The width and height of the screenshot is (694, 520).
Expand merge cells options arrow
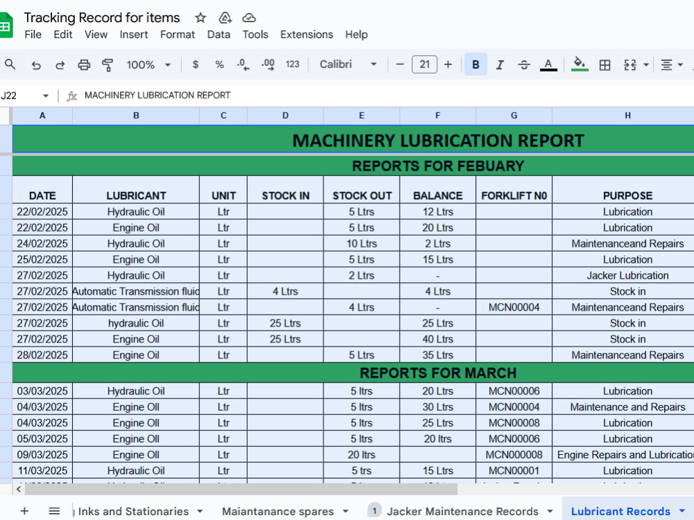click(646, 65)
